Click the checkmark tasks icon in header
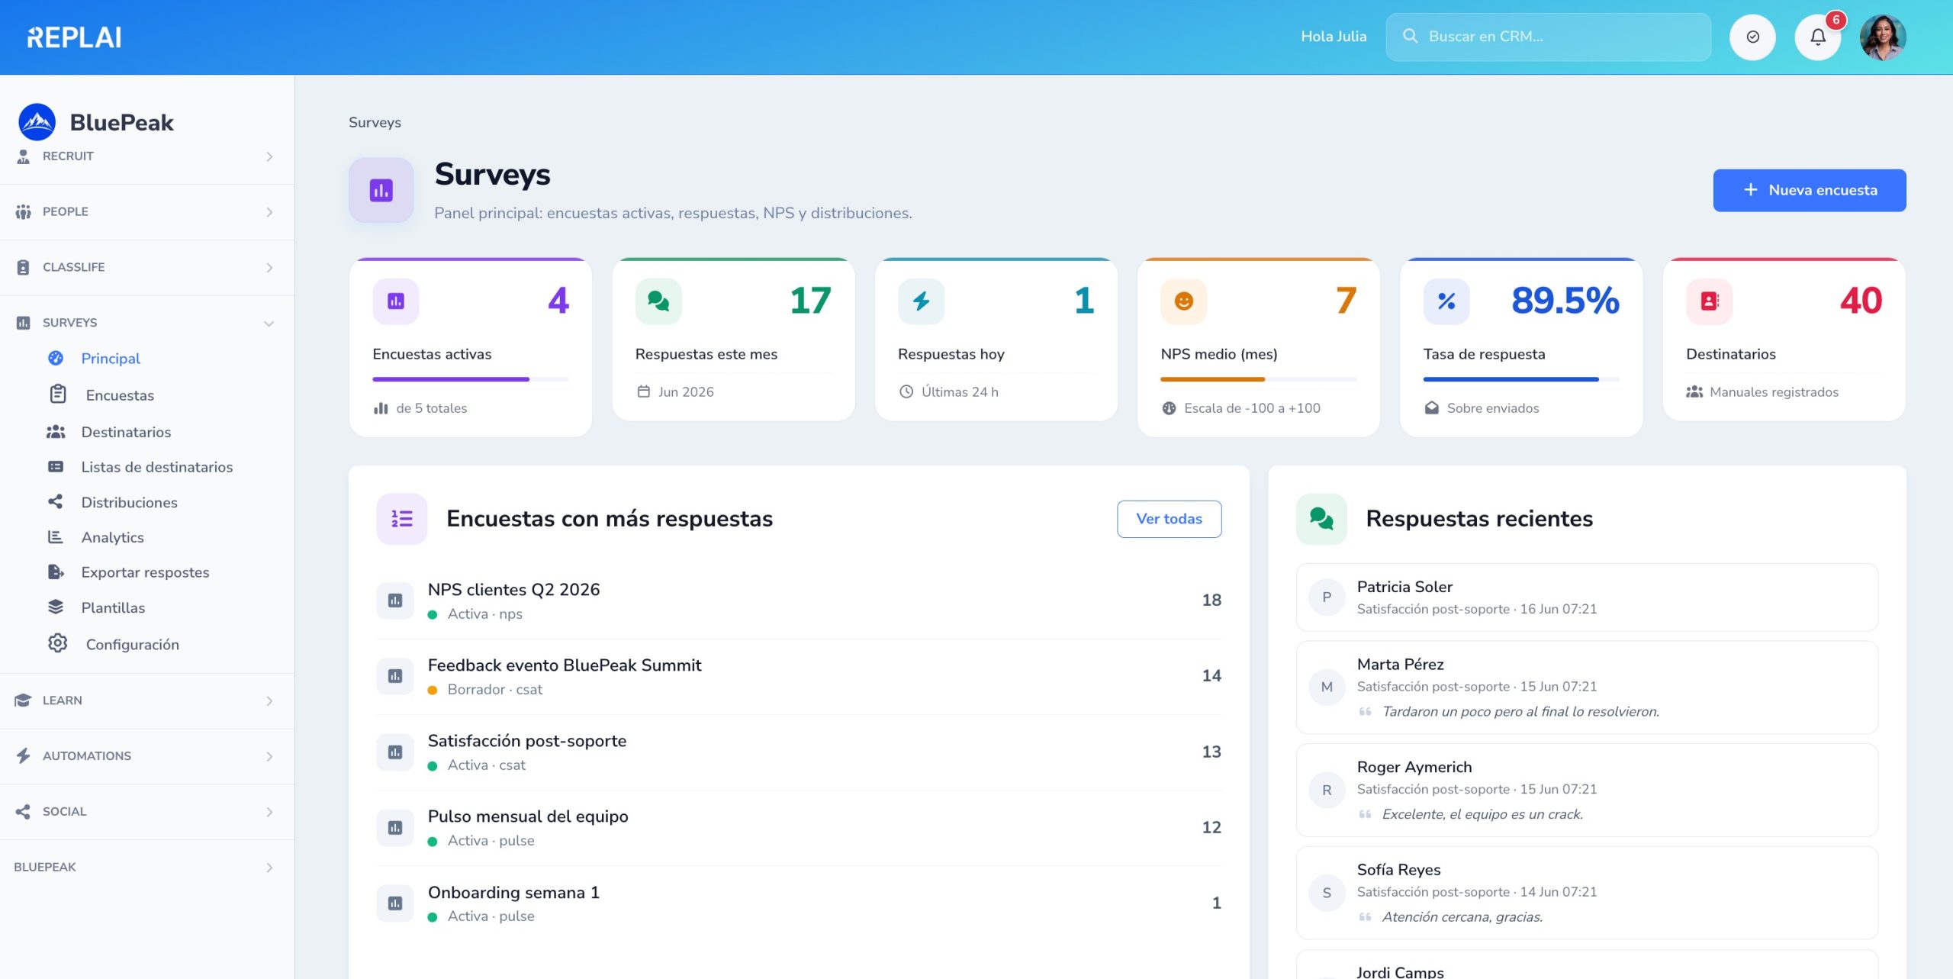 tap(1752, 37)
